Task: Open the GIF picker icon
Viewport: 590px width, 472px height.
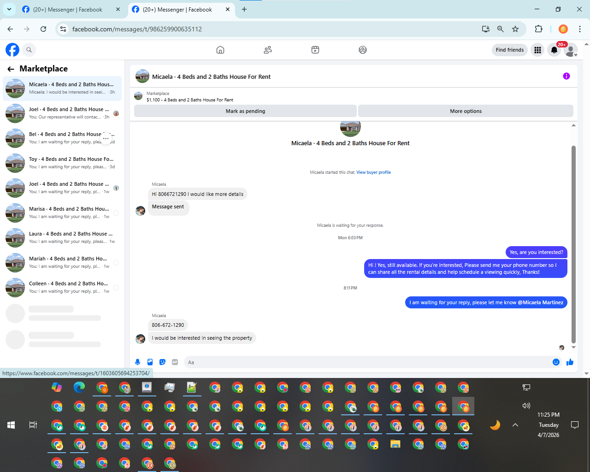Action: 175,362
